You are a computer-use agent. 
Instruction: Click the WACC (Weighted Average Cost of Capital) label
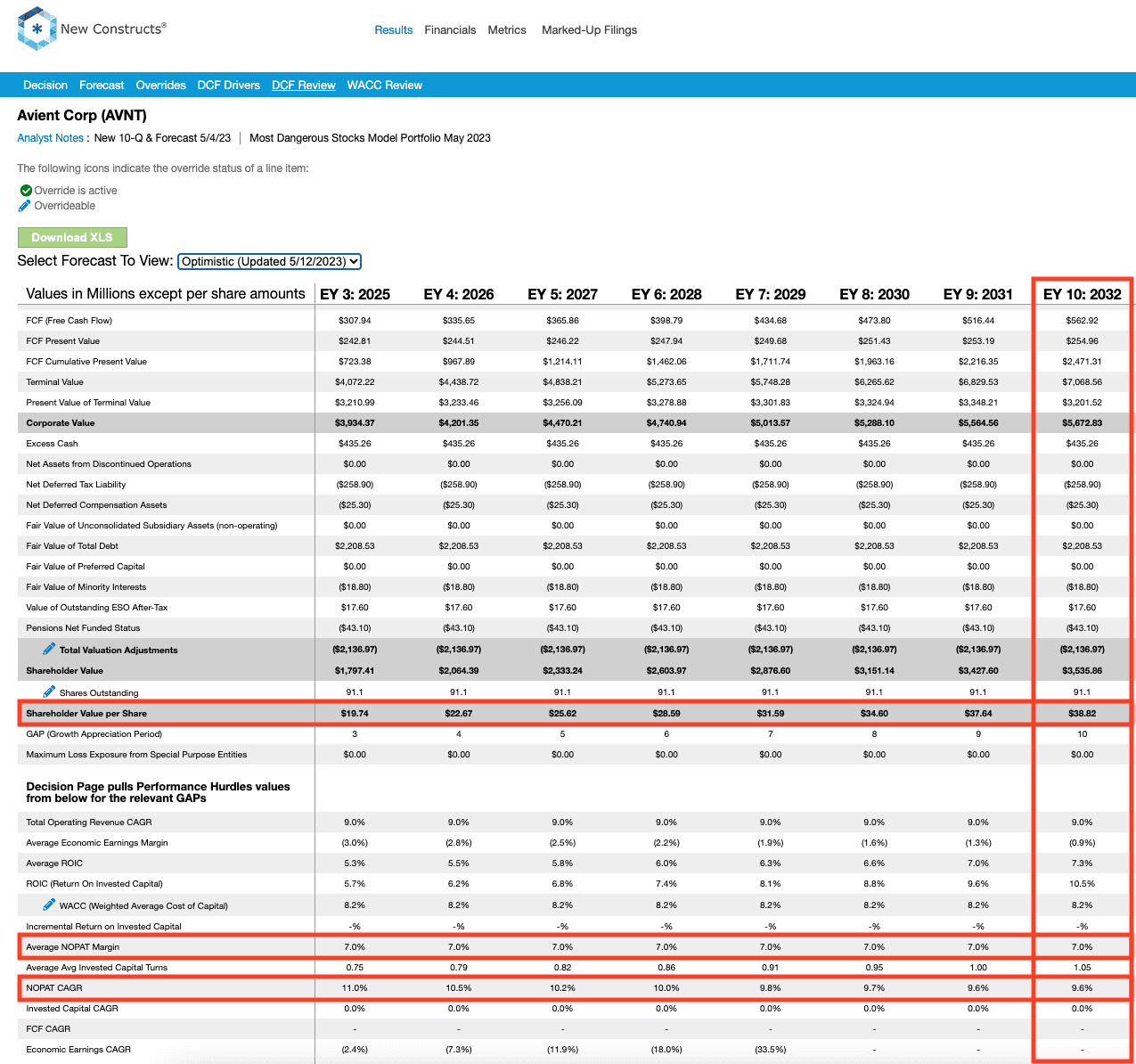(x=143, y=906)
